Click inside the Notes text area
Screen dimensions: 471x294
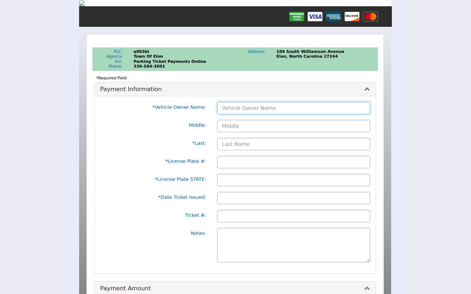(x=293, y=245)
